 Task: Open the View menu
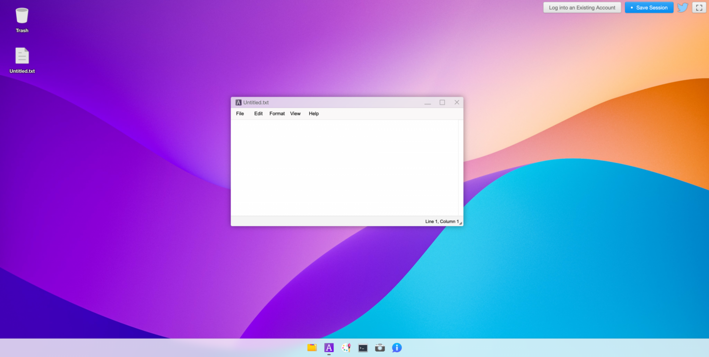point(295,113)
